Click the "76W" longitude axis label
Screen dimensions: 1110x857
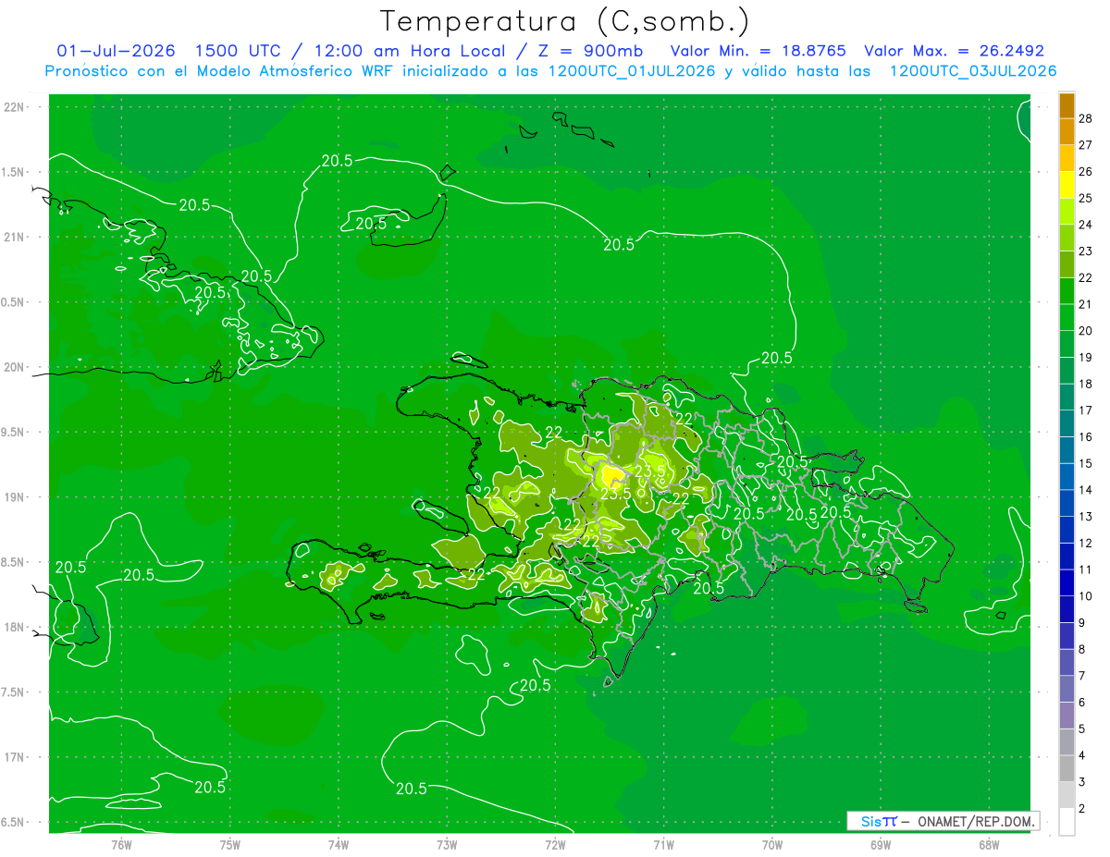point(122,844)
